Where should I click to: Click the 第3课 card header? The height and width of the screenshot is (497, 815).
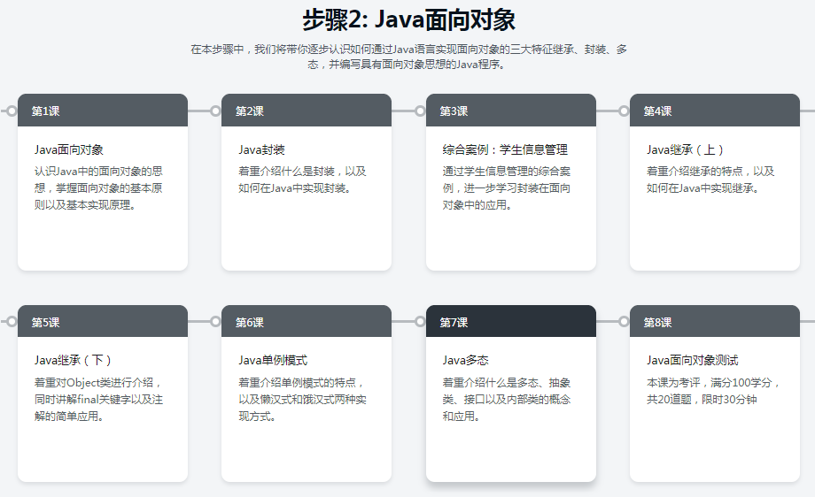[x=510, y=111]
